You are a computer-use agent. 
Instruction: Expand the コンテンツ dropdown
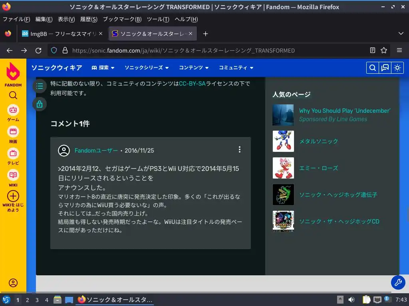(194, 68)
